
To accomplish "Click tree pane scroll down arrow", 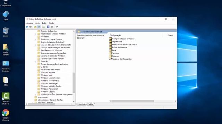I will pyautogui.click(x=74, y=101).
